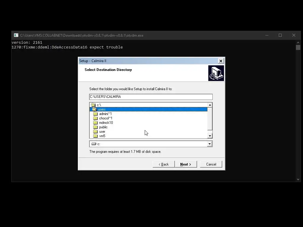Viewport: 303px width, 227px height.
Task: Click the folder icon beside mdmck10
Action: pyautogui.click(x=96, y=123)
